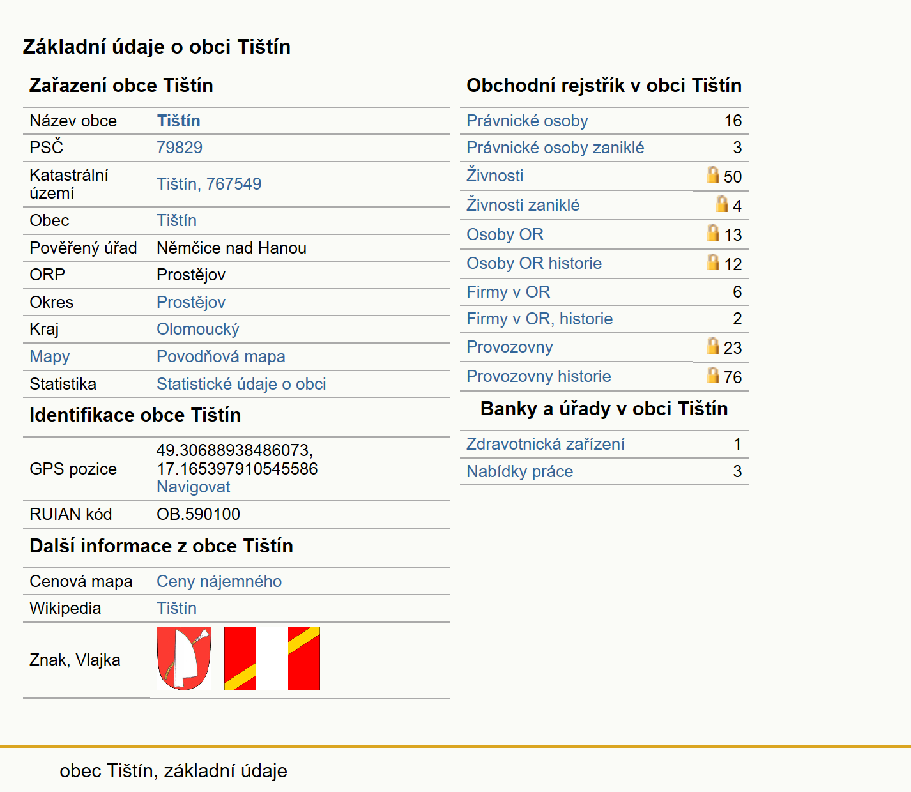The width and height of the screenshot is (911, 792).
Task: Click the count 16 for Právnické osoby
Action: point(733,121)
